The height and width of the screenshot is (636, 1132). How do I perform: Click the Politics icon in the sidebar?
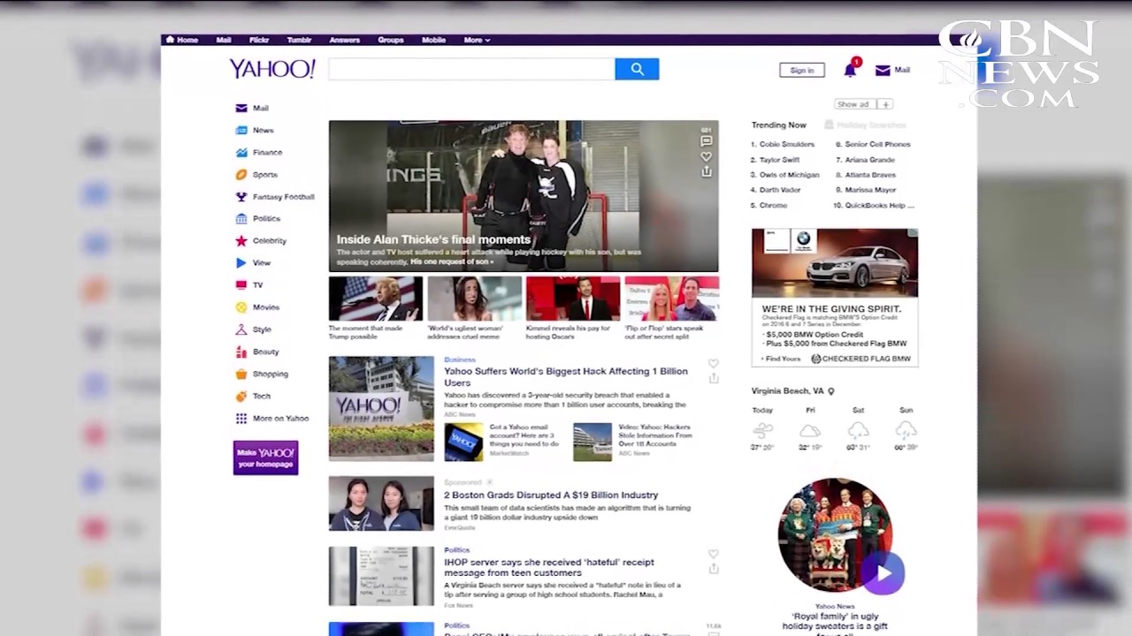[241, 218]
